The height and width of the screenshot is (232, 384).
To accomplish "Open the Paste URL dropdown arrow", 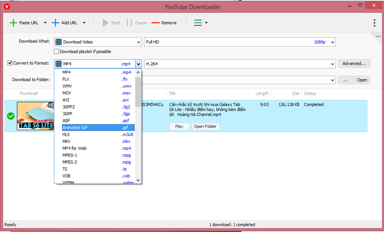I will (45, 23).
